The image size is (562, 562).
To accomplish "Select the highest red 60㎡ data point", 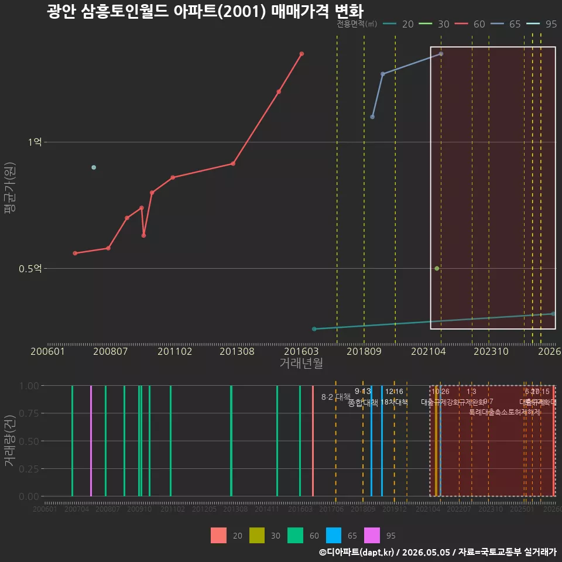I will pyautogui.click(x=302, y=54).
